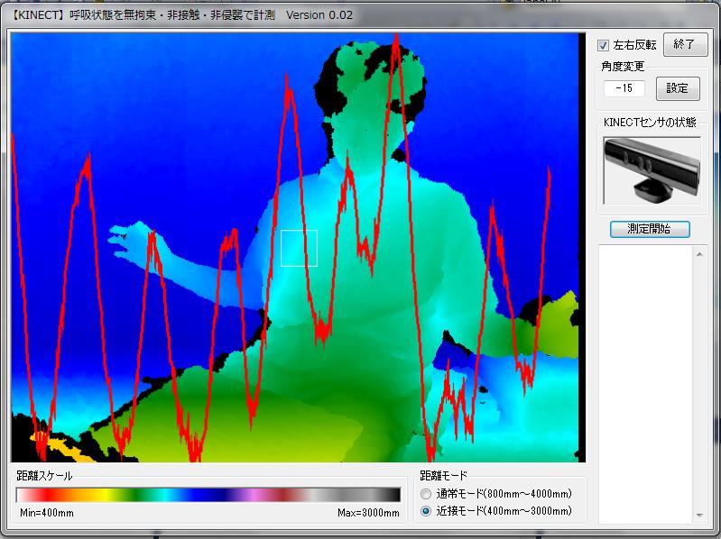Click the 距離モード group label

443,476
